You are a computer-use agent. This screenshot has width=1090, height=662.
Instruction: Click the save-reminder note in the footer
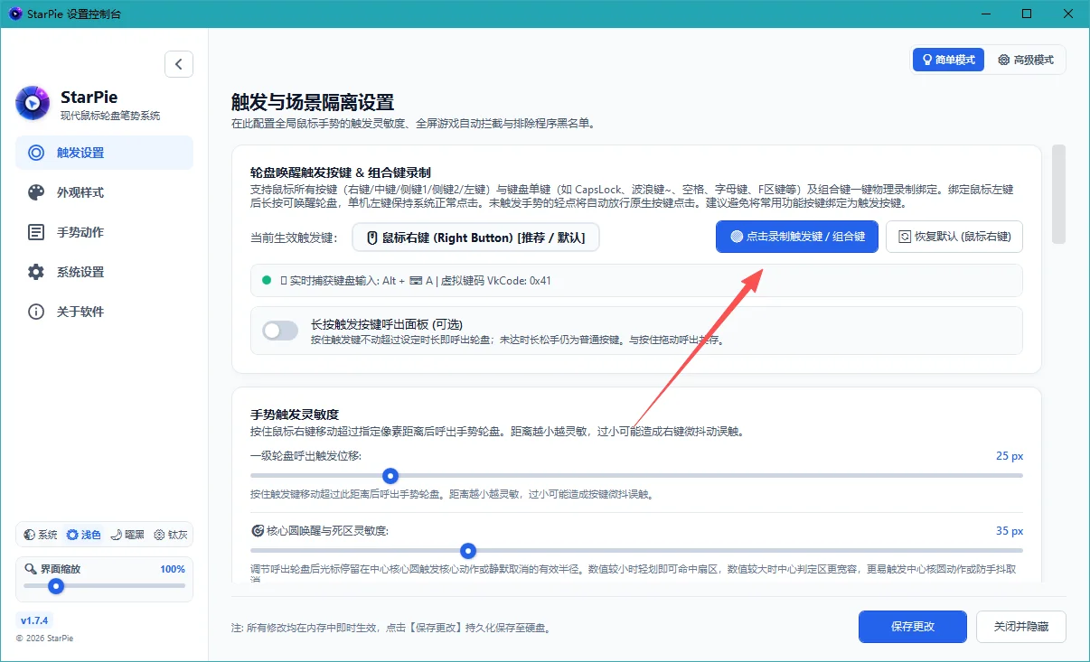390,627
